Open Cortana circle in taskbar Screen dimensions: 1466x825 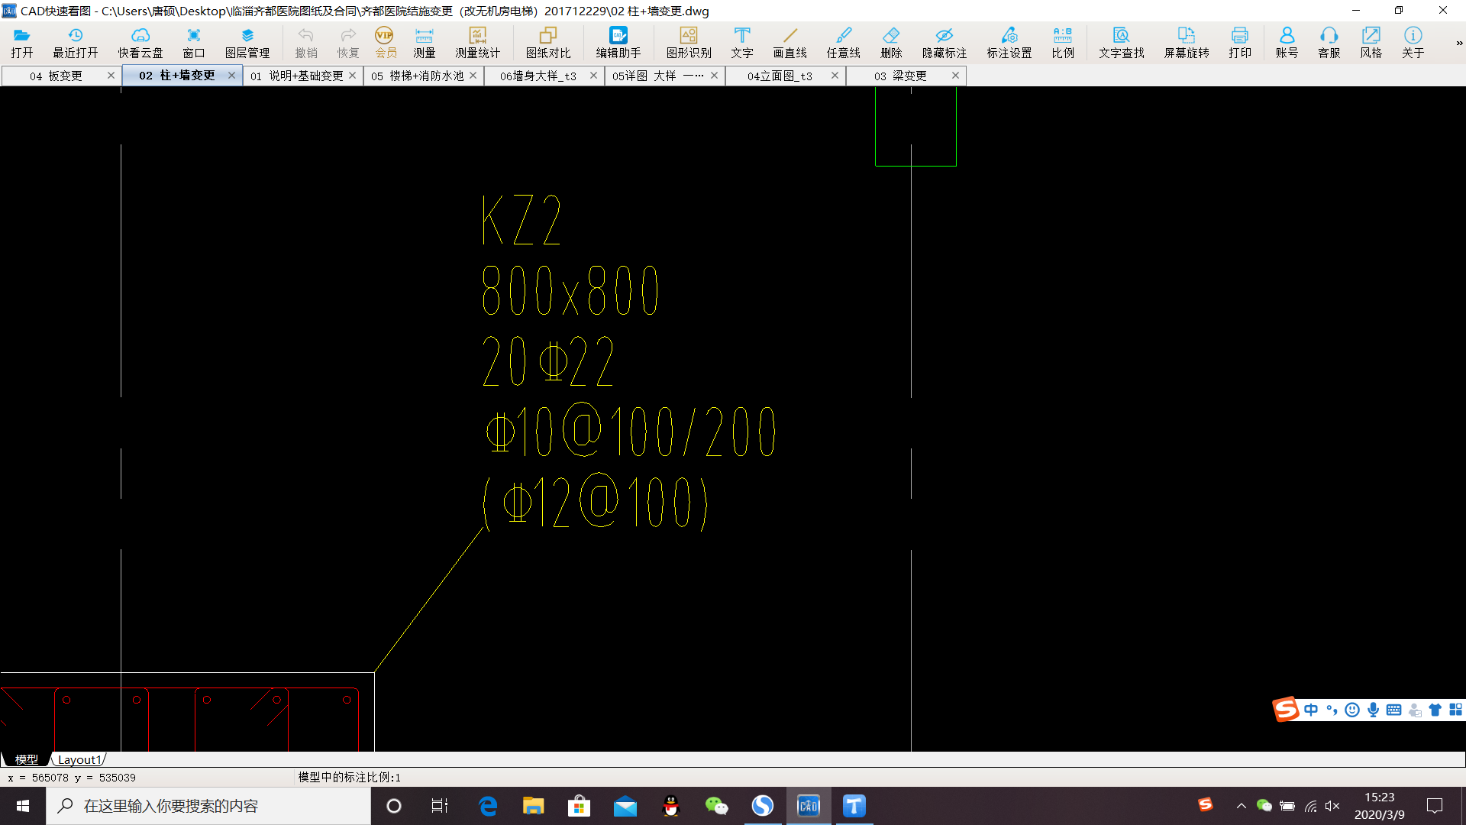click(x=394, y=806)
